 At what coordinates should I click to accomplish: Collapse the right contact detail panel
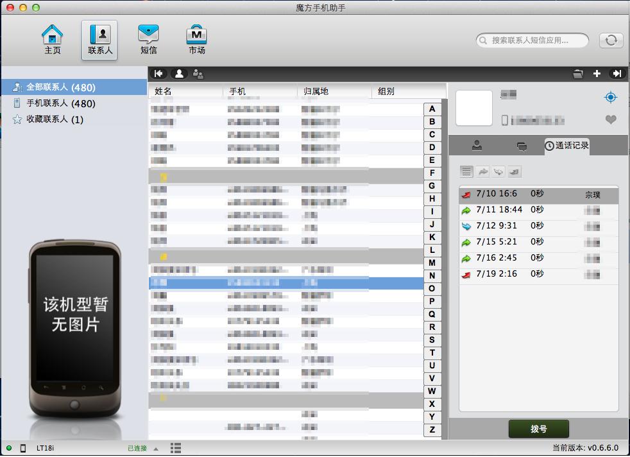(617, 74)
